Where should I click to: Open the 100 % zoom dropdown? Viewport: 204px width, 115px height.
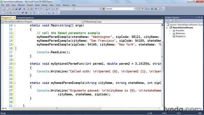pos(9,108)
